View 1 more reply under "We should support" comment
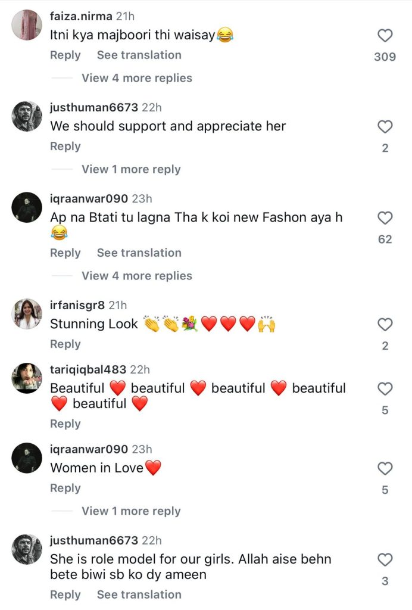Screen dimensions: 412x610 (131, 169)
